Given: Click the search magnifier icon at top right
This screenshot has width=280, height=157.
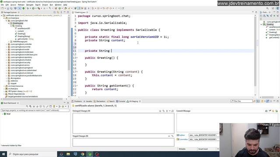Looking at the screenshot, I should 267,8.
